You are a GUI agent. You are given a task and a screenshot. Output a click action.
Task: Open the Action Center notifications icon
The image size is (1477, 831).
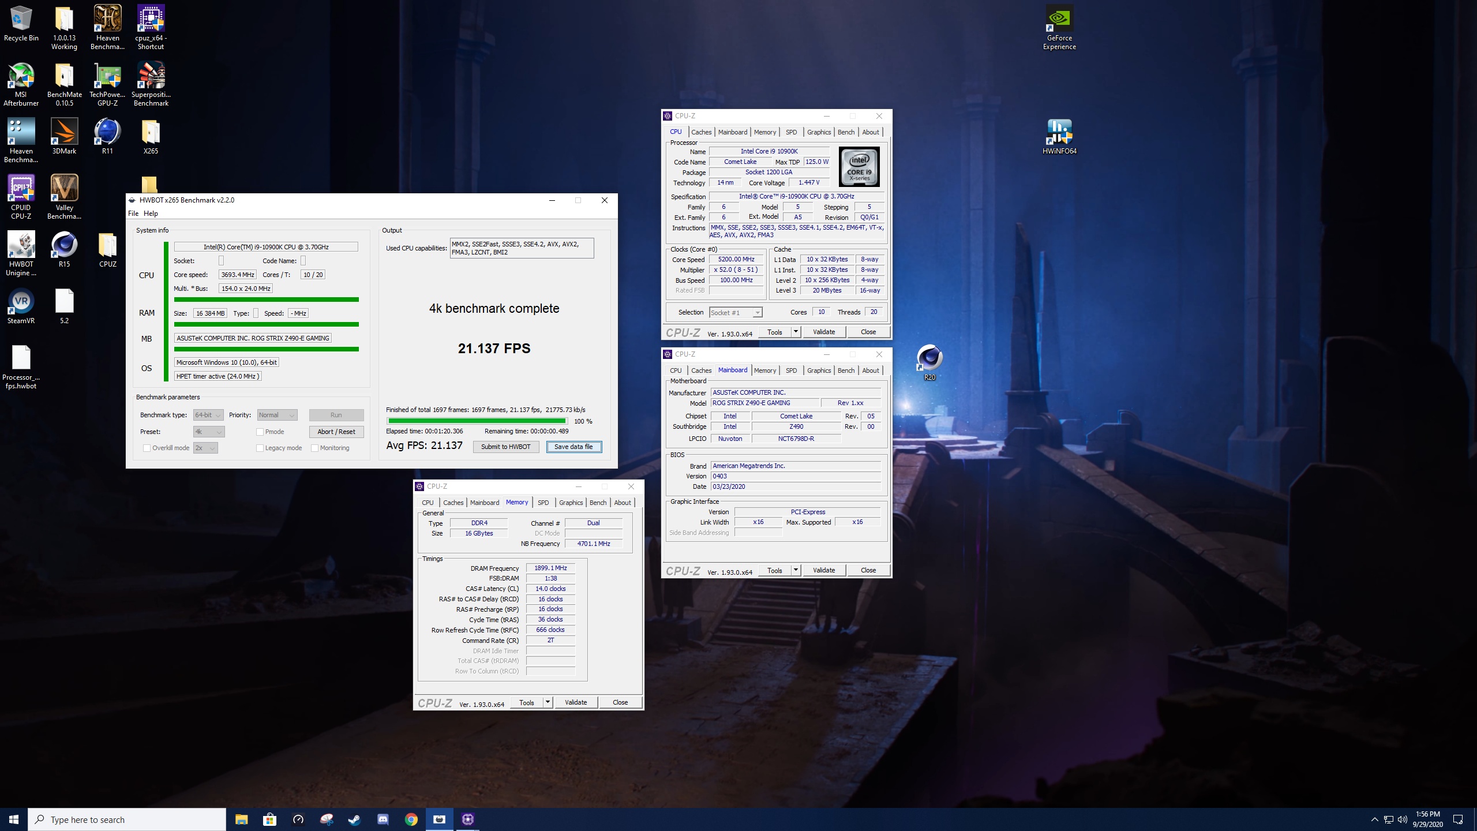click(1458, 819)
